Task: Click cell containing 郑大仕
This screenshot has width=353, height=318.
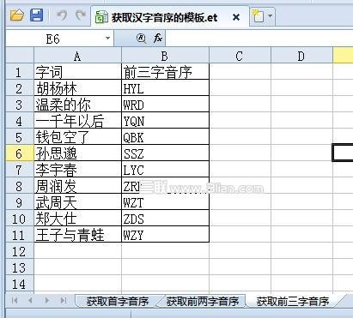Action: [77, 219]
